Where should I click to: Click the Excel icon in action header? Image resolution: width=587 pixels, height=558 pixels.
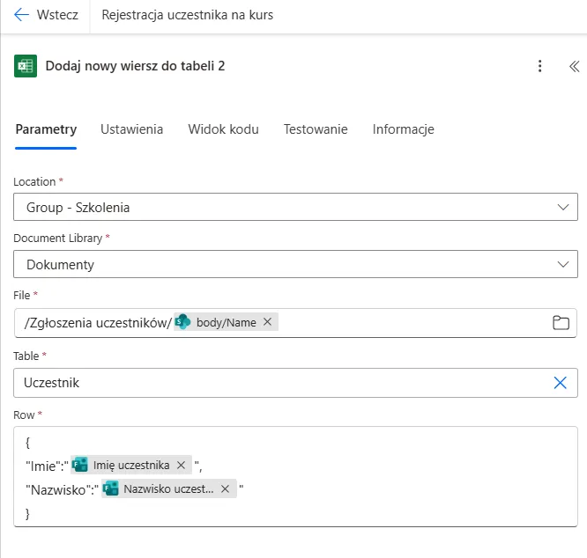[x=26, y=66]
